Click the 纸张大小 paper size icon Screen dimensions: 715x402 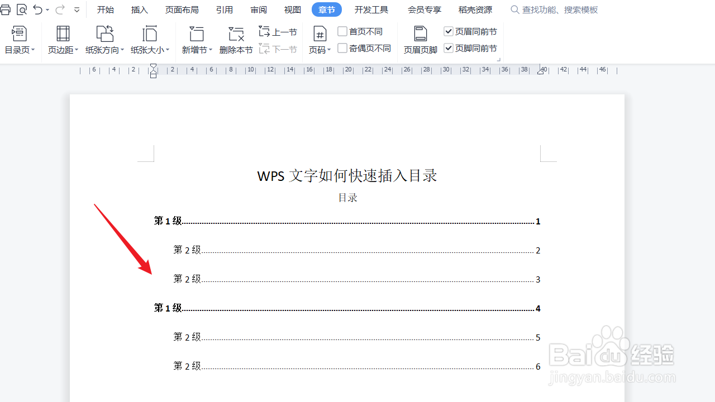pos(150,33)
